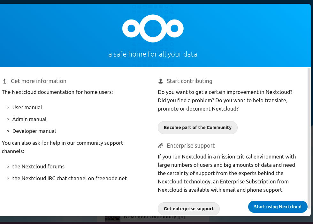Click the Start using Nextcloud button
Image resolution: width=313 pixels, height=224 pixels.
[x=278, y=207]
